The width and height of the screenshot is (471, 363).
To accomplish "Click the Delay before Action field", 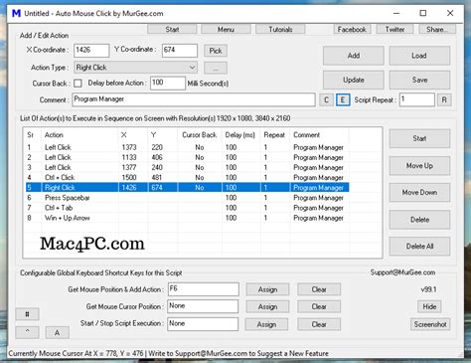I will pyautogui.click(x=168, y=83).
